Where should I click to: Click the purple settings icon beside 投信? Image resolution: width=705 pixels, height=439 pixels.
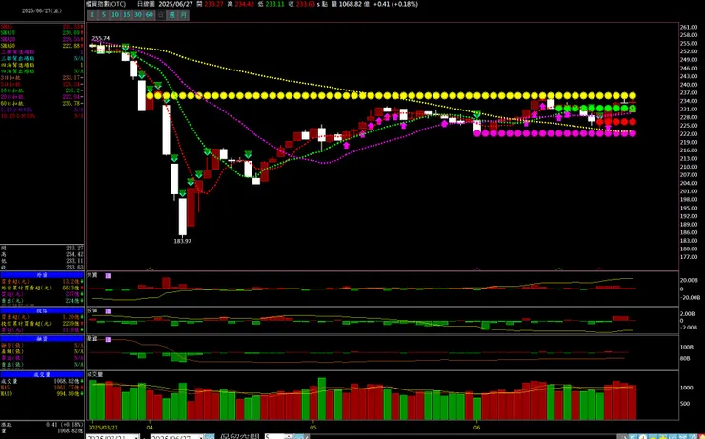(108, 311)
